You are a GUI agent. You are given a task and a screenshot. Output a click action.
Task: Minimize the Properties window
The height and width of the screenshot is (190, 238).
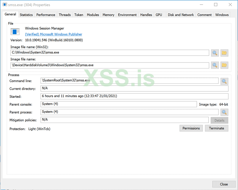pos(201,5)
